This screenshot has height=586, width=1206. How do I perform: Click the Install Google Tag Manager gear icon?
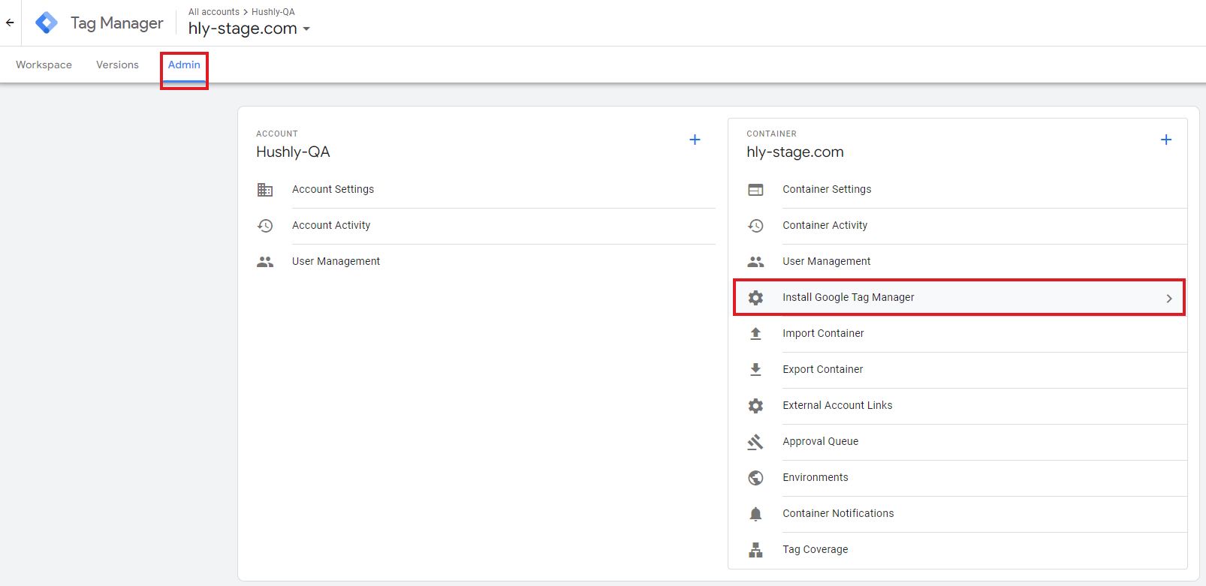pyautogui.click(x=755, y=298)
